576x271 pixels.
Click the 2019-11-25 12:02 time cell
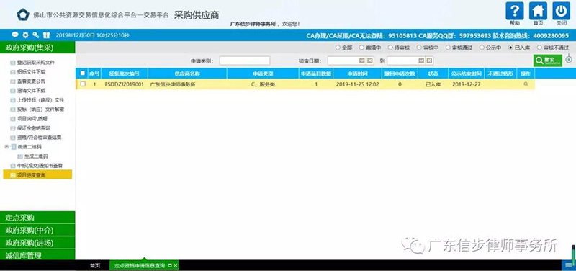(x=357, y=84)
